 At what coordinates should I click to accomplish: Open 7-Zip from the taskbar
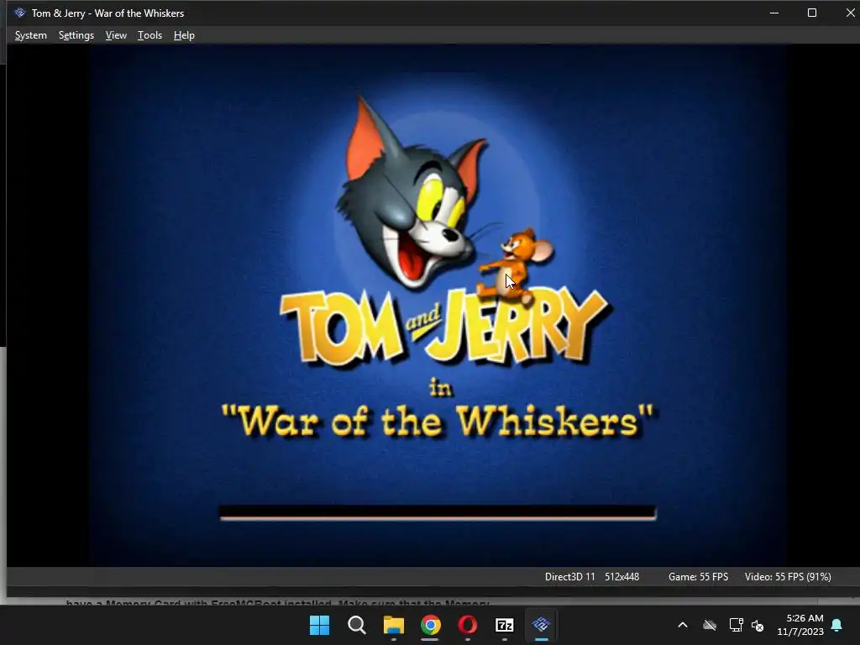[504, 625]
